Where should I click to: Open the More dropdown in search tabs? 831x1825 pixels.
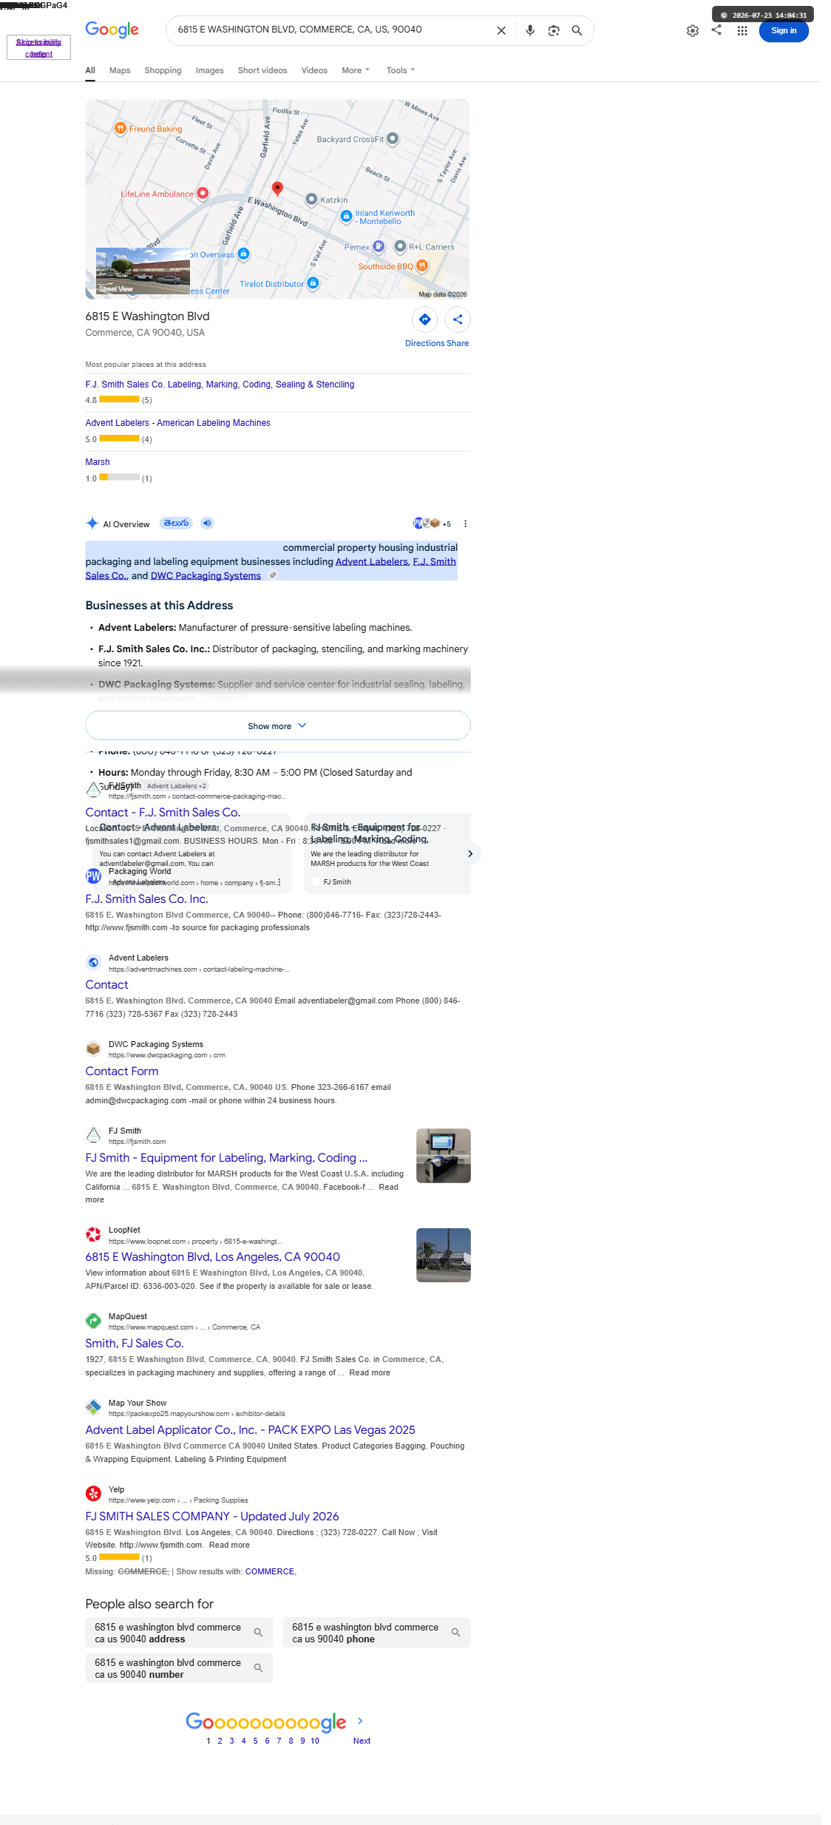pyautogui.click(x=356, y=70)
